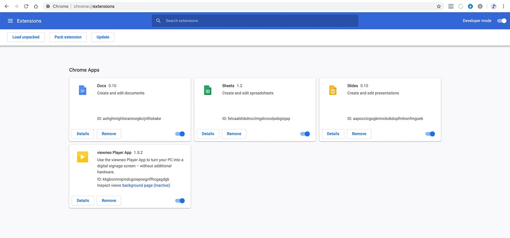Click the viewneo Player App icon
Image resolution: width=510 pixels, height=238 pixels.
click(83, 157)
